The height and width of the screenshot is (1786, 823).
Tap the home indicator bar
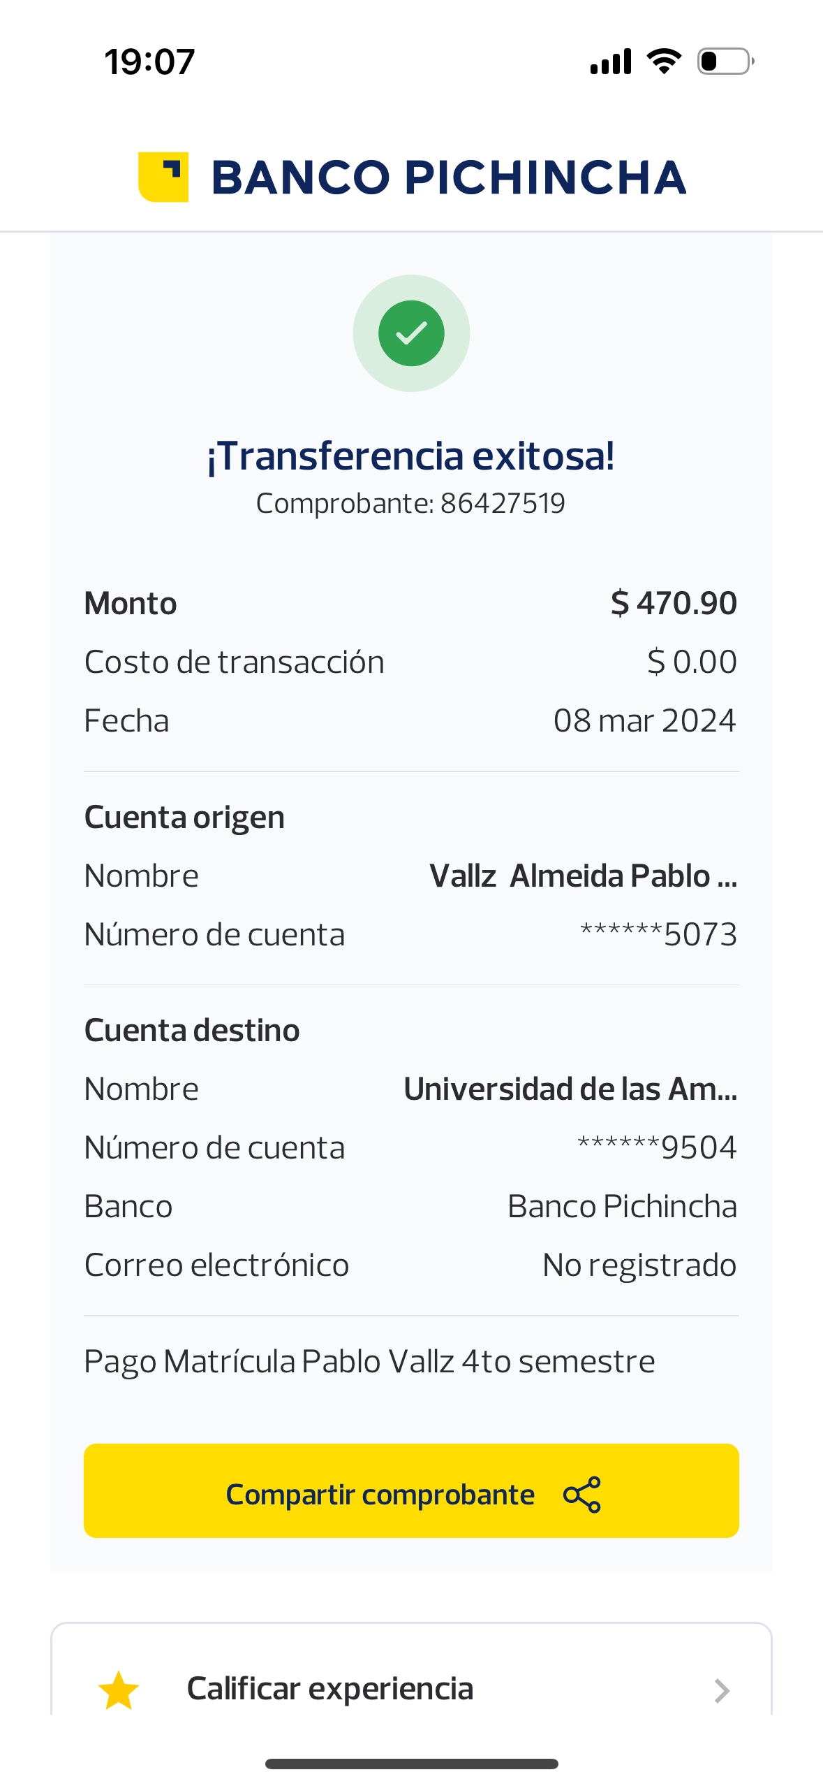(411, 1764)
